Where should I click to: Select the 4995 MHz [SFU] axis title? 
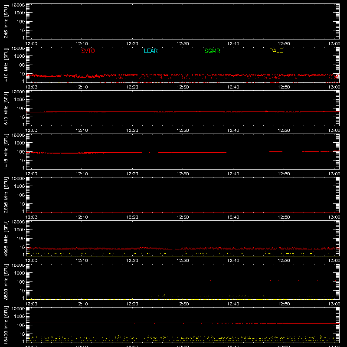coord(6,238)
